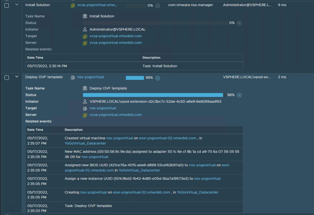This screenshot has width=314, height=215.
Task: Open esxi-yogovirtual-02.vmwdxb.com link in Created virtual machine event
Action: 168,138
